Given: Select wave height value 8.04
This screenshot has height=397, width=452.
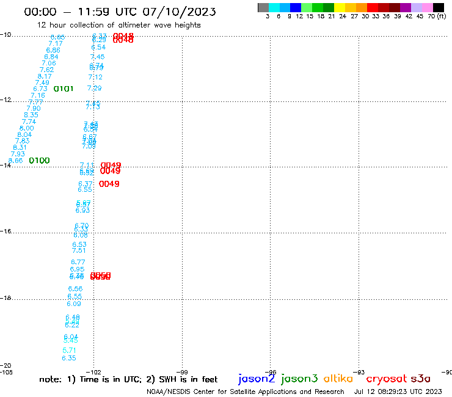Looking at the screenshot, I should [24, 134].
